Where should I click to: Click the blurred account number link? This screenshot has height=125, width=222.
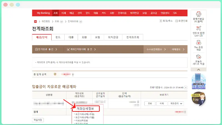pyautogui.click(x=79, y=102)
